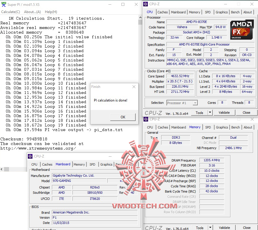Click Super PI horizontal scrollbar left arrow
The image size is (258, 230).
[x=1, y=169]
